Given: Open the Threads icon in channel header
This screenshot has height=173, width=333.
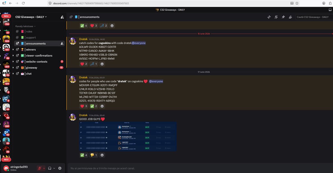Looking at the screenshot, I should coord(269,17).
